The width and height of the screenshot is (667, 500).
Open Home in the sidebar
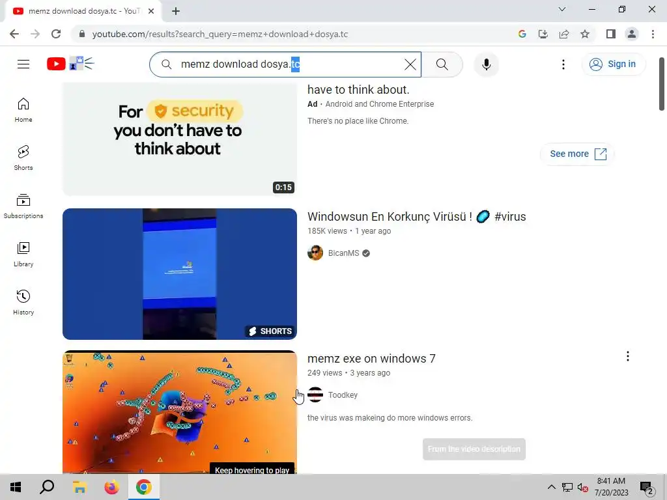(x=23, y=110)
